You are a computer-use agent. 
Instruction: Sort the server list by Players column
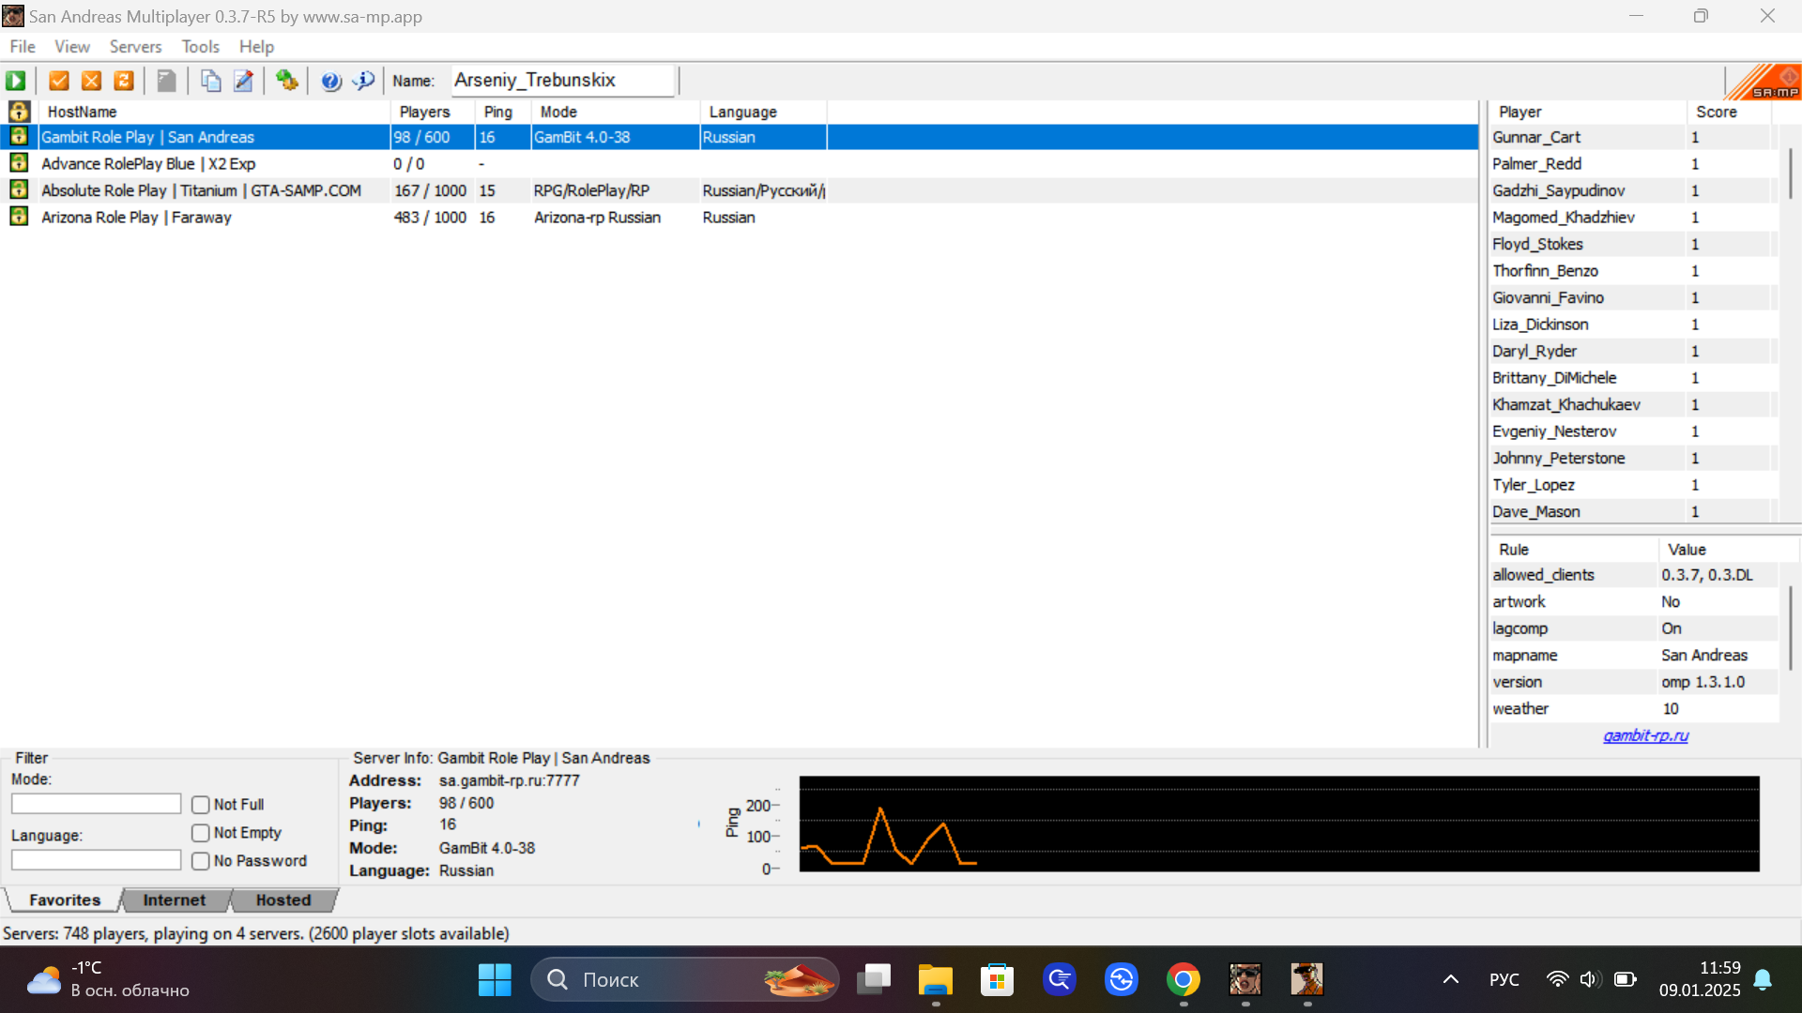pos(424,112)
